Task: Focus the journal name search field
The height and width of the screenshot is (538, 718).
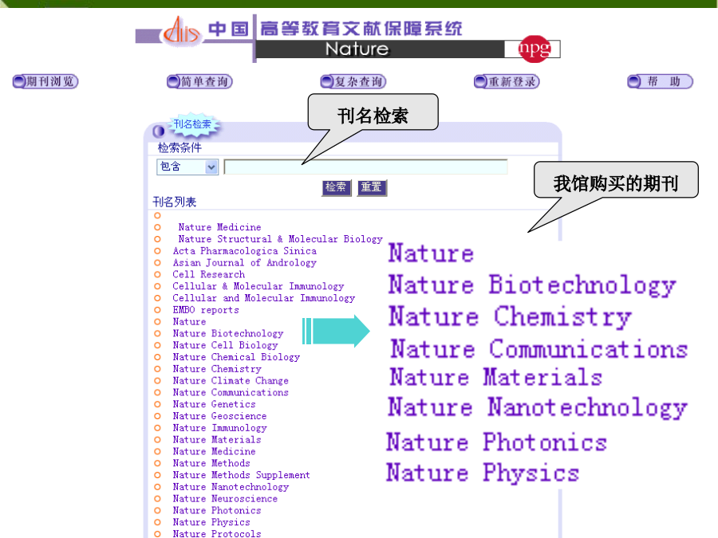Action: pos(365,167)
